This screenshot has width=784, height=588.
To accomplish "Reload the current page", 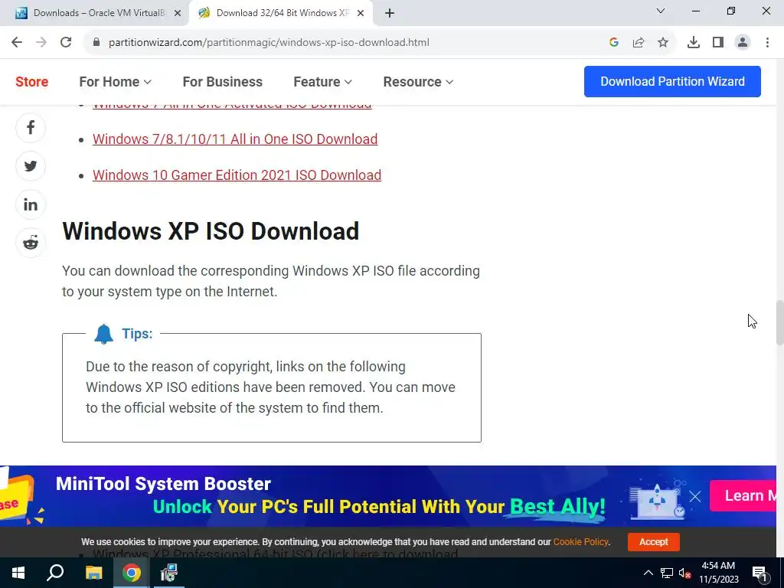I will [x=66, y=43].
